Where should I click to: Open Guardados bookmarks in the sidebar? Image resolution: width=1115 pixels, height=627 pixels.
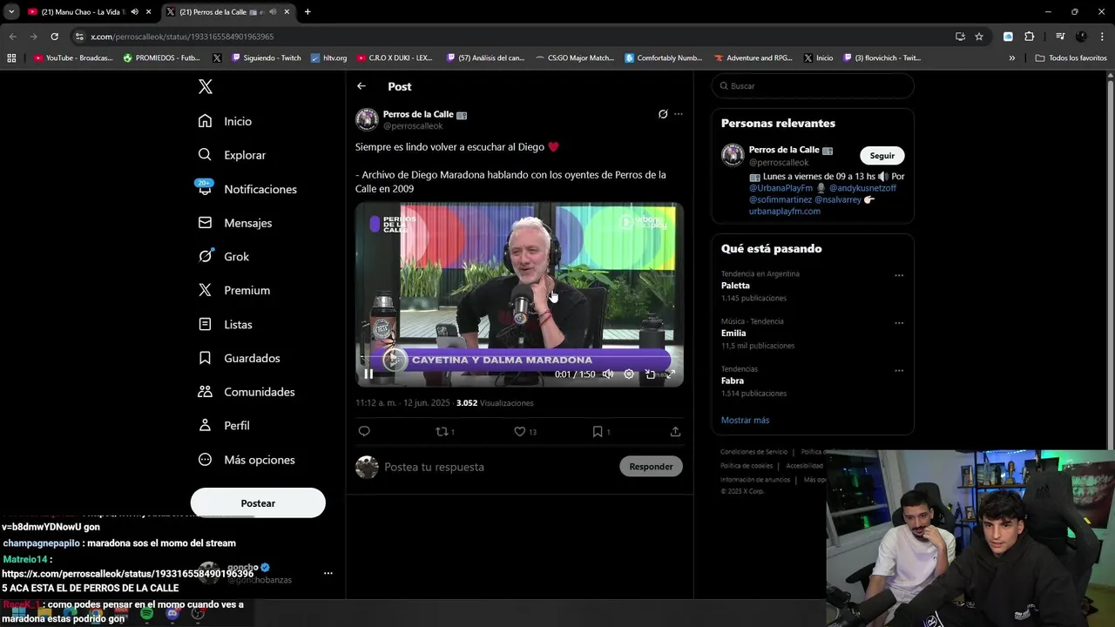[x=239, y=358]
